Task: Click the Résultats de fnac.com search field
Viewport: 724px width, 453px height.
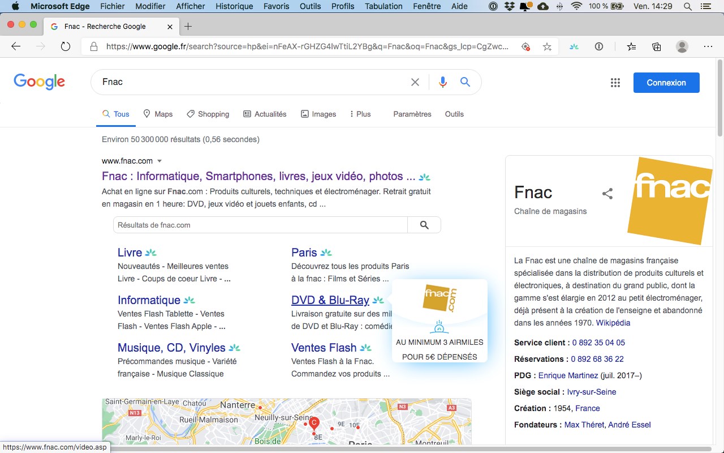Action: tap(260, 225)
